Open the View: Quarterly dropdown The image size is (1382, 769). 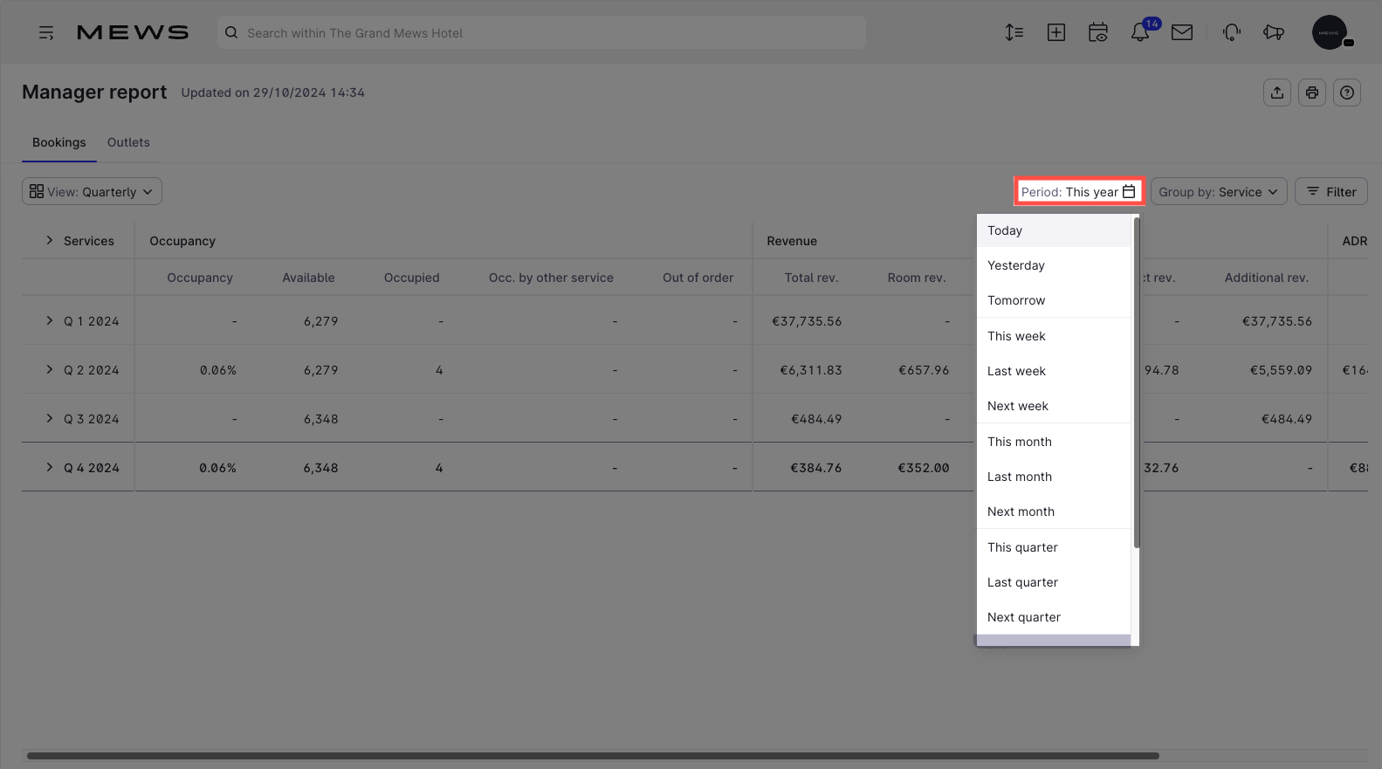92,192
